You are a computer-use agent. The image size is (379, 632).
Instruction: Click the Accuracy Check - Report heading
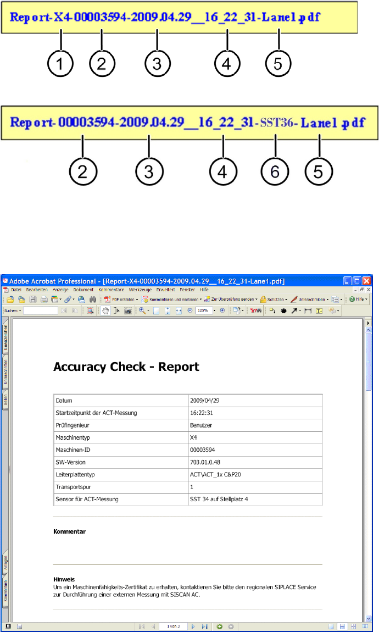(126, 367)
